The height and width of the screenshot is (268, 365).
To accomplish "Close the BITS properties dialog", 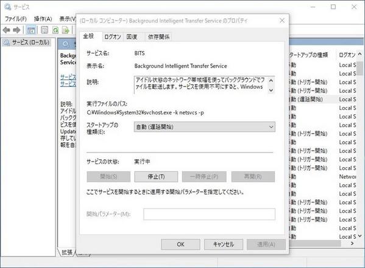I will click(x=282, y=21).
